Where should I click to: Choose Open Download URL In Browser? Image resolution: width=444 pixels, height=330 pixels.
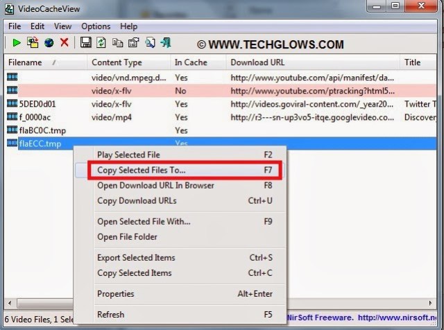tap(181, 185)
